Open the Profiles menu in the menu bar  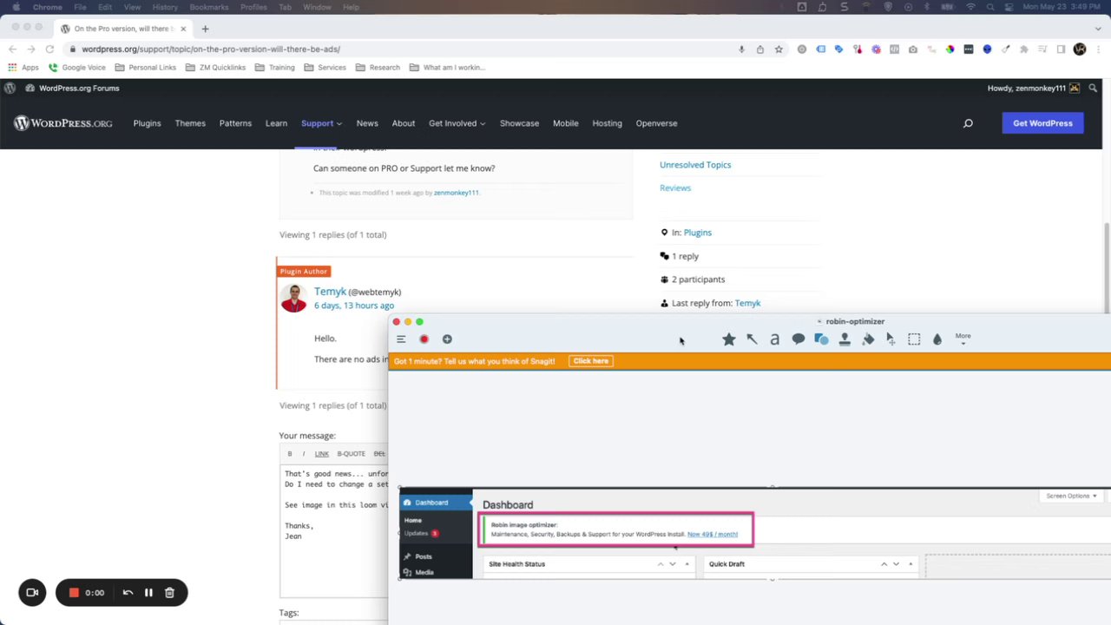253,7
